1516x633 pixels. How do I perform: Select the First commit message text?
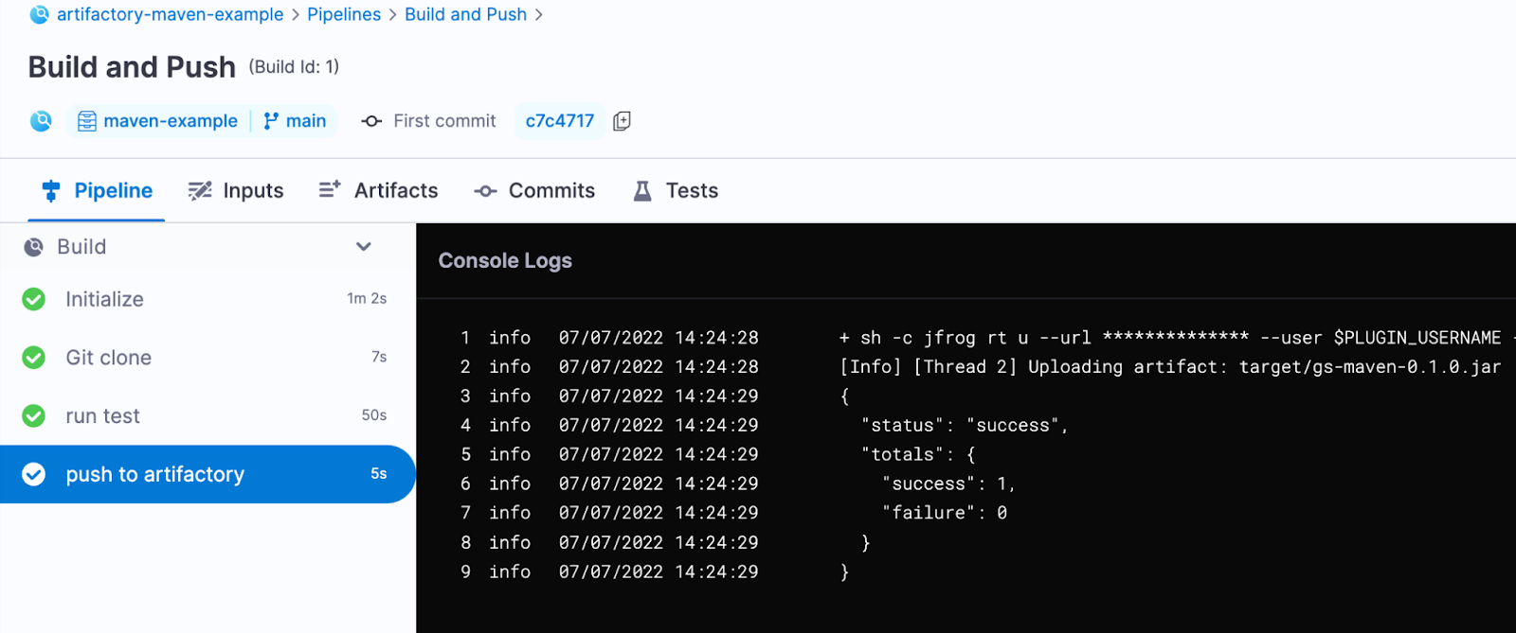point(444,121)
